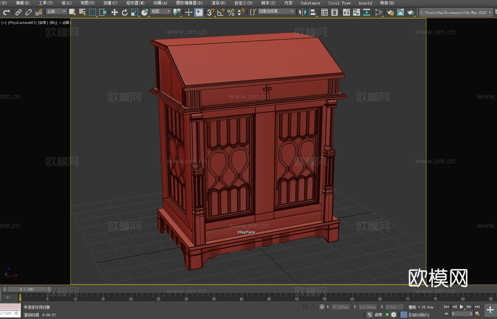Click the [标准] shading viewport label
Screen dimensions: 497x319
43,23
